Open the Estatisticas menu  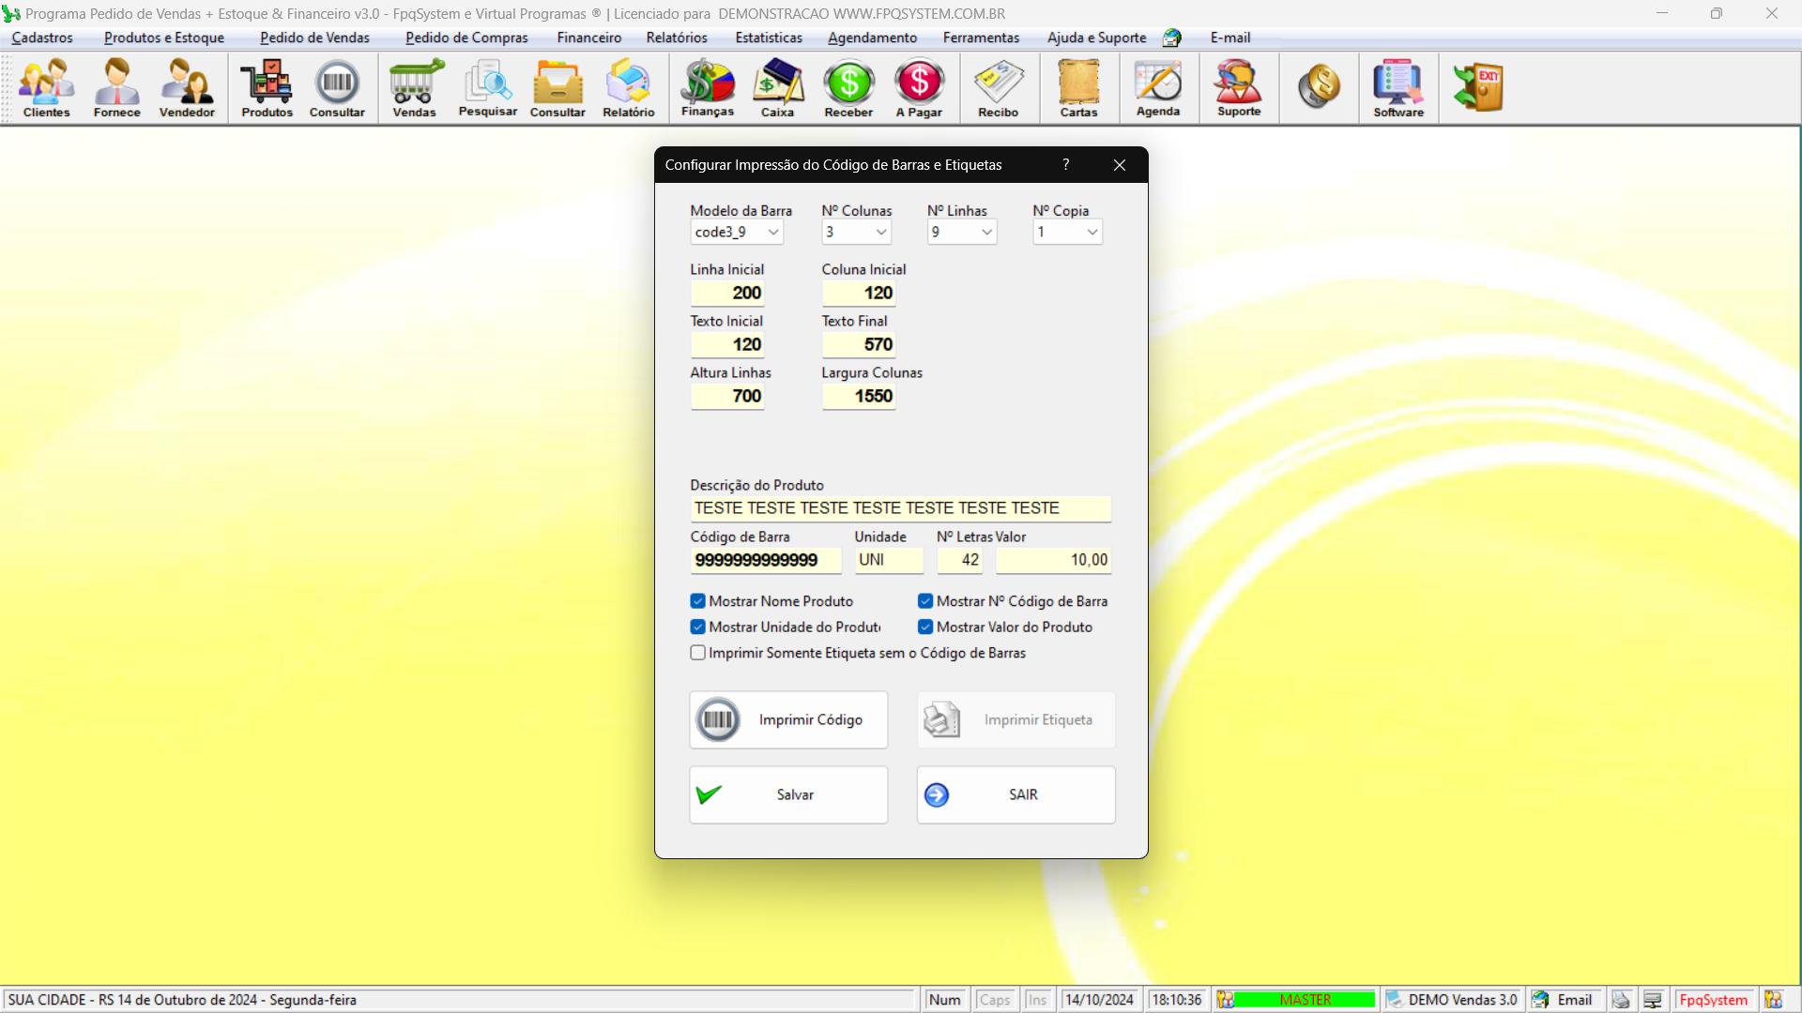(769, 38)
